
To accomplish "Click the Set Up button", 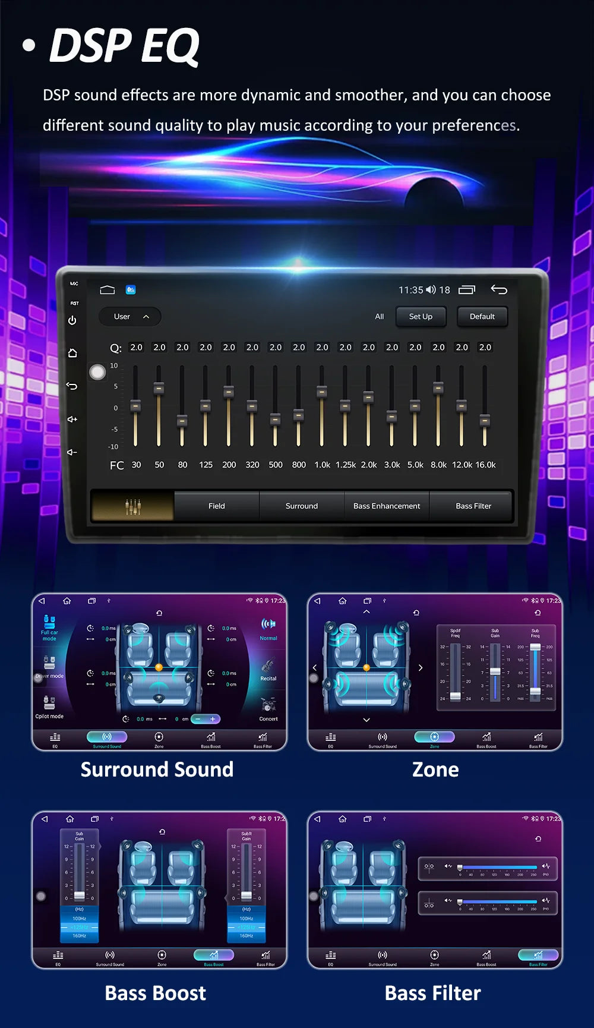I will point(421,317).
